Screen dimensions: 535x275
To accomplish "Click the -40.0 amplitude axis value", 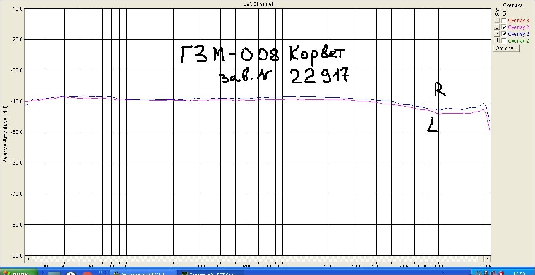I will pos(16,101).
